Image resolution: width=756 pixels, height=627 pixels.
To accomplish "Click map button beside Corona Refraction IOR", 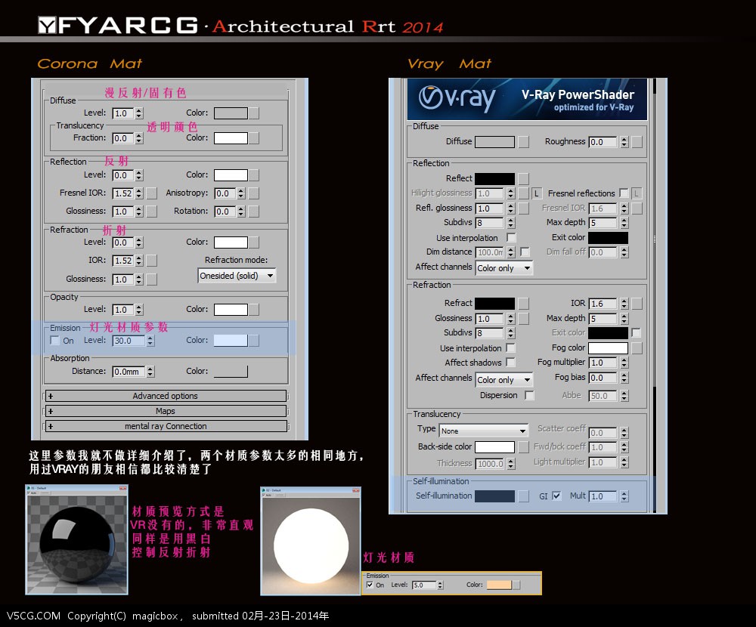I will click(x=152, y=261).
